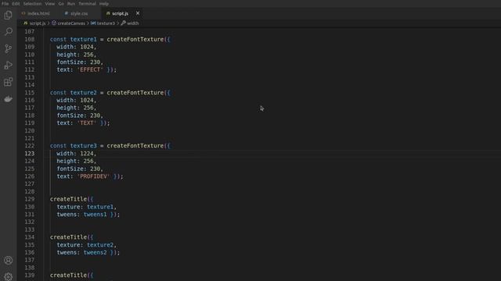Click texture3 in the breadcrumb path
Screen dimensions: 501x281
tap(106, 23)
